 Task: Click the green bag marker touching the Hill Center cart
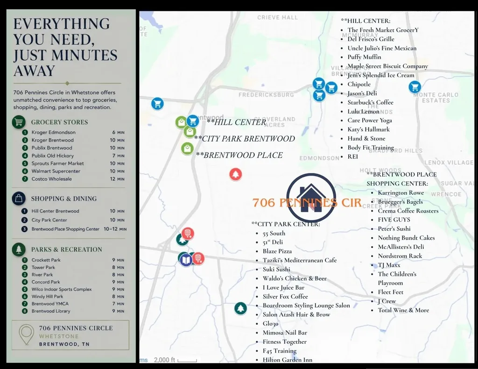pyautogui.click(x=181, y=122)
